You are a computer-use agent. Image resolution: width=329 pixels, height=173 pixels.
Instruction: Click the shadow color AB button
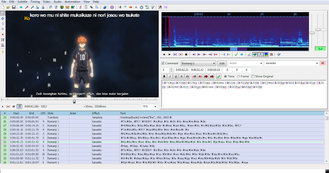pyautogui.click(x=212, y=76)
